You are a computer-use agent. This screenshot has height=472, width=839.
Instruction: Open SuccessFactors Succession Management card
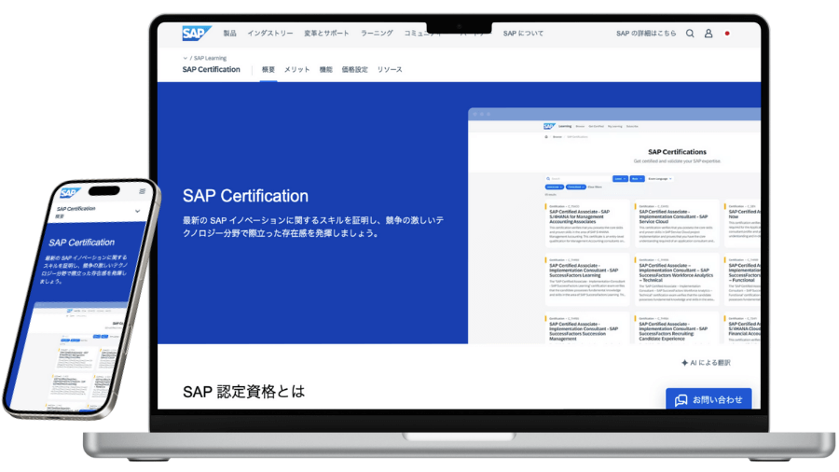(587, 328)
